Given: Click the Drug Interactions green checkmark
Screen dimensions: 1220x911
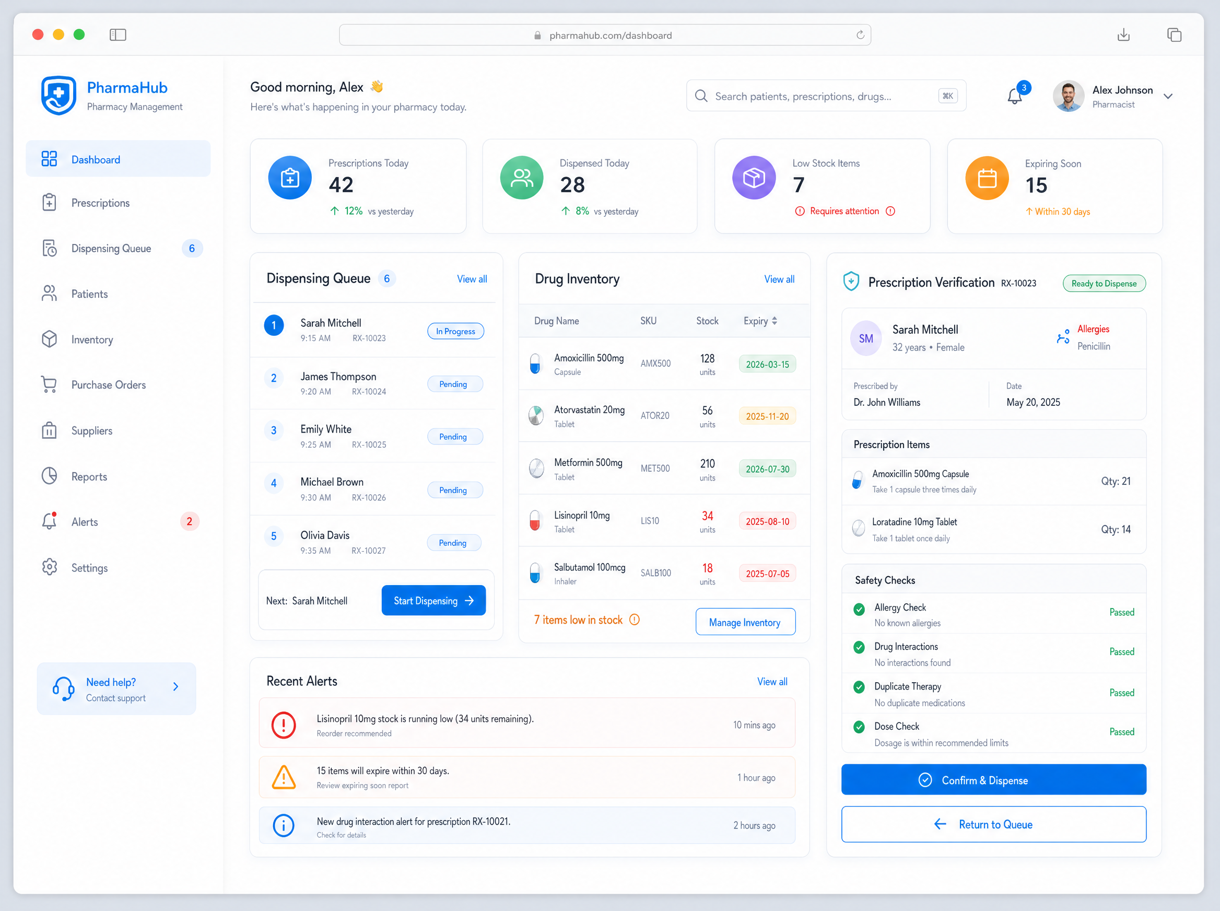Looking at the screenshot, I should coord(859,647).
